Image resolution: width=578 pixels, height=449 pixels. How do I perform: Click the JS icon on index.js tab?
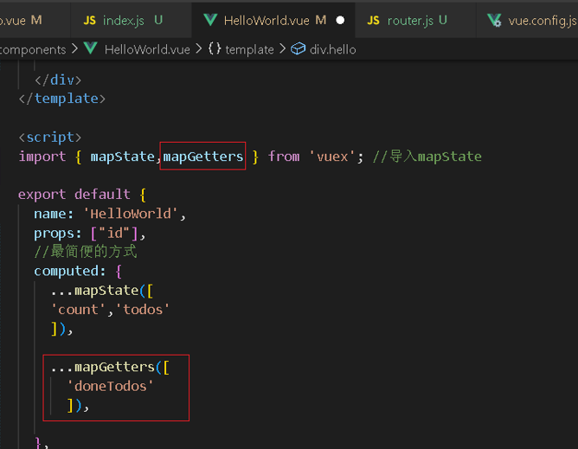pyautogui.click(x=89, y=20)
